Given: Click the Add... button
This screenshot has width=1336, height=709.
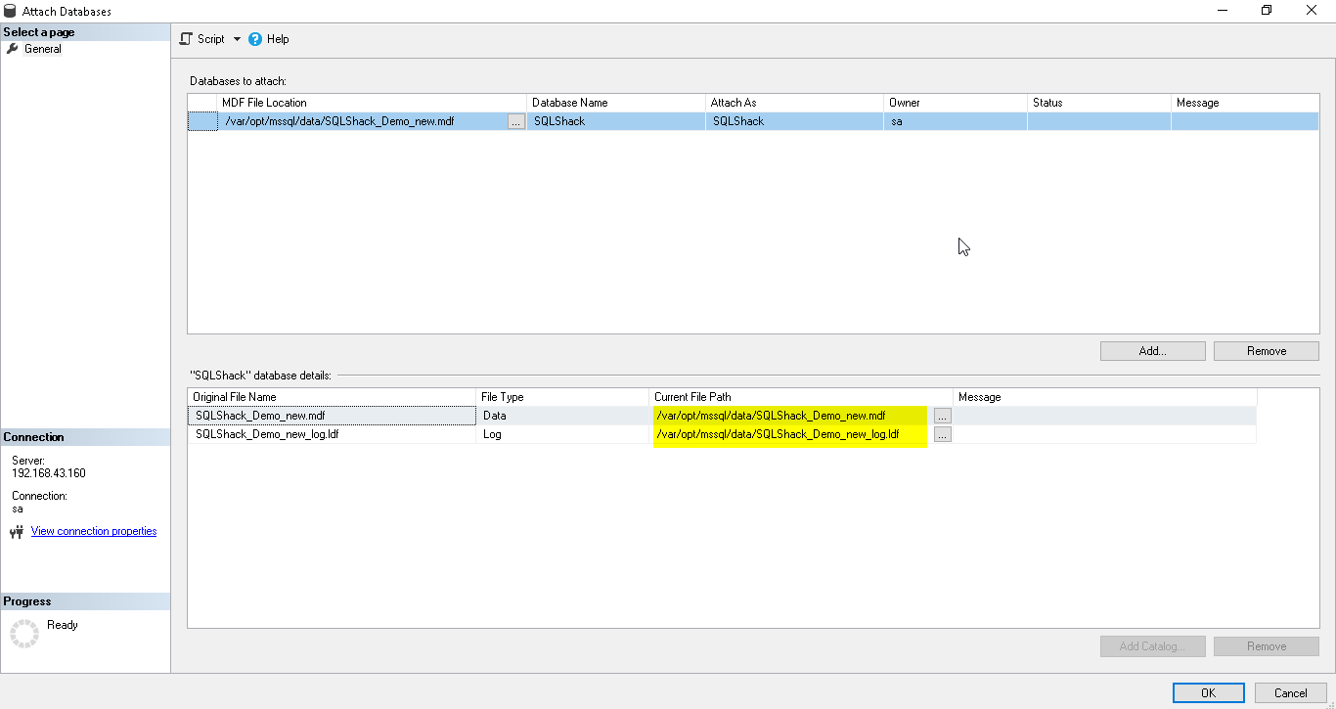Looking at the screenshot, I should point(1152,351).
